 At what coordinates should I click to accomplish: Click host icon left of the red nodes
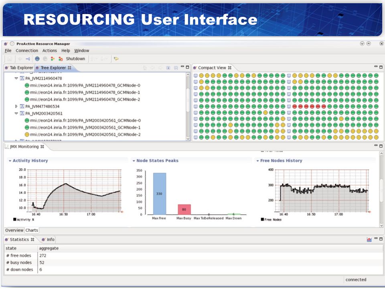pyautogui.click(x=289, y=106)
